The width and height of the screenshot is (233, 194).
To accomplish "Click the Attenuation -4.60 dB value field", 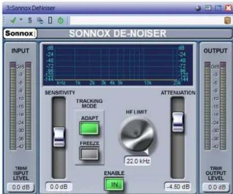I will pos(178,187).
